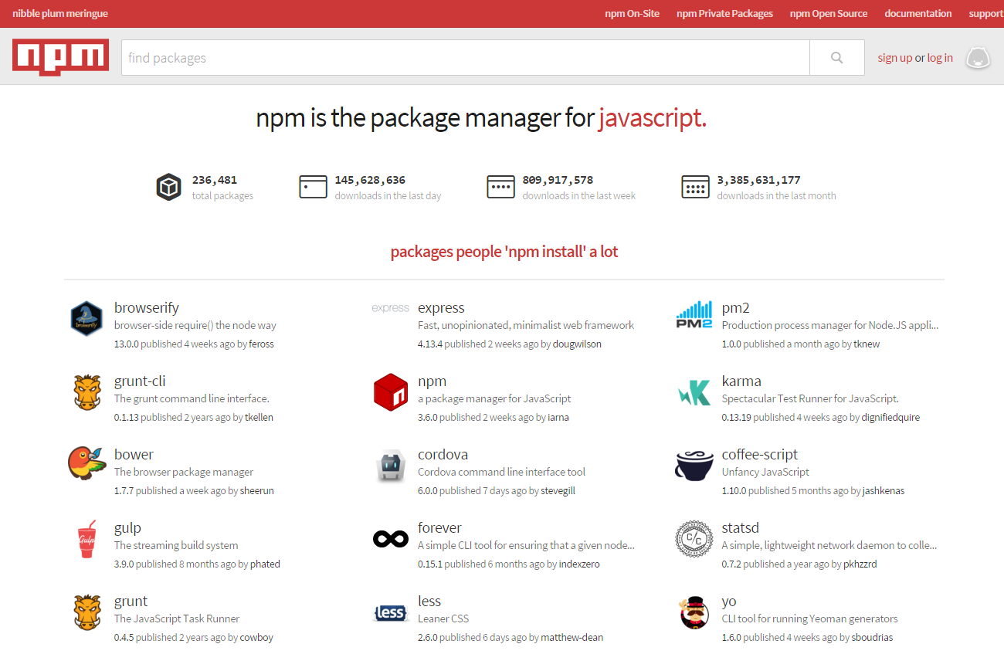Click the yo Yeoman character icon
This screenshot has width=1004, height=671.
(x=694, y=612)
